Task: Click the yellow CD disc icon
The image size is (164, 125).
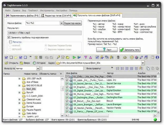Action: [132, 57]
